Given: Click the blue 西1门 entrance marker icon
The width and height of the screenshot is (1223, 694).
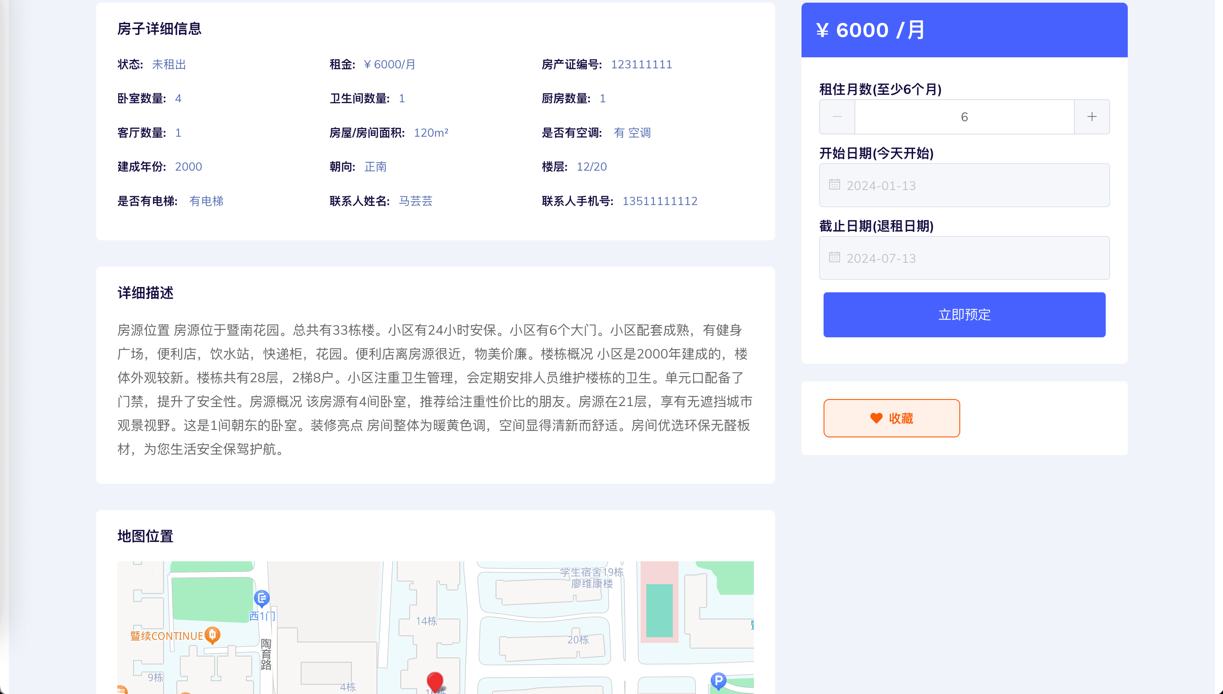Looking at the screenshot, I should click(262, 598).
